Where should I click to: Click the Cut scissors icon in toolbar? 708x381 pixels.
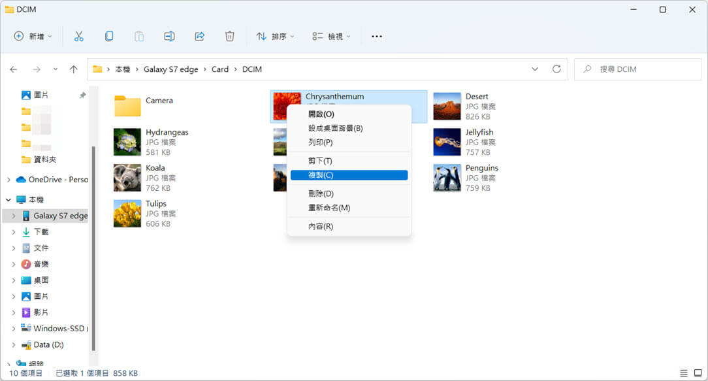(79, 37)
